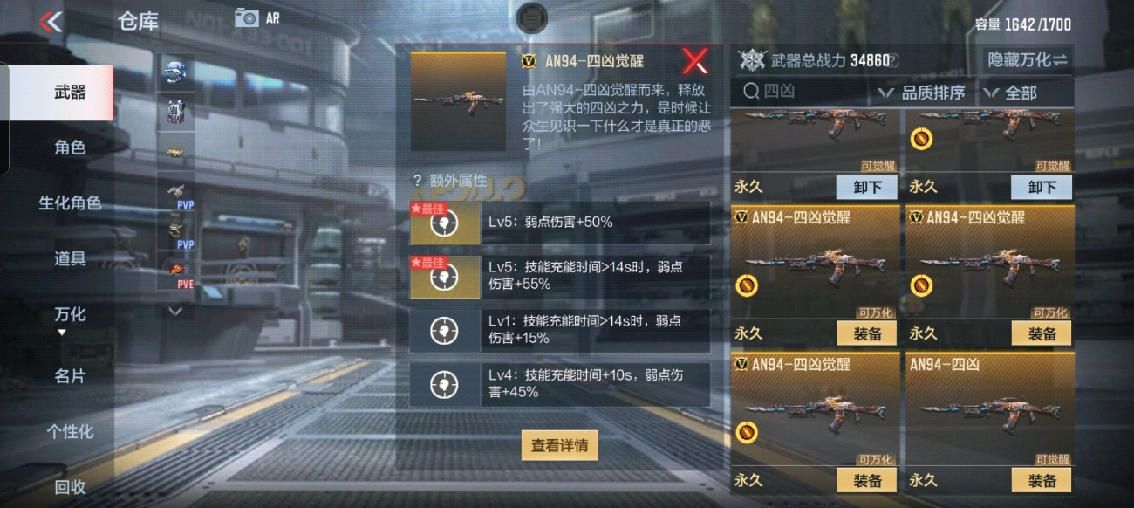Open the 品质排序 sort dropdown
Screen dimensions: 1134x508
[x=920, y=93]
